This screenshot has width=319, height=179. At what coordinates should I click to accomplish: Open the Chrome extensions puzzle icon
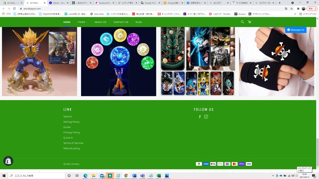pos(298,9)
